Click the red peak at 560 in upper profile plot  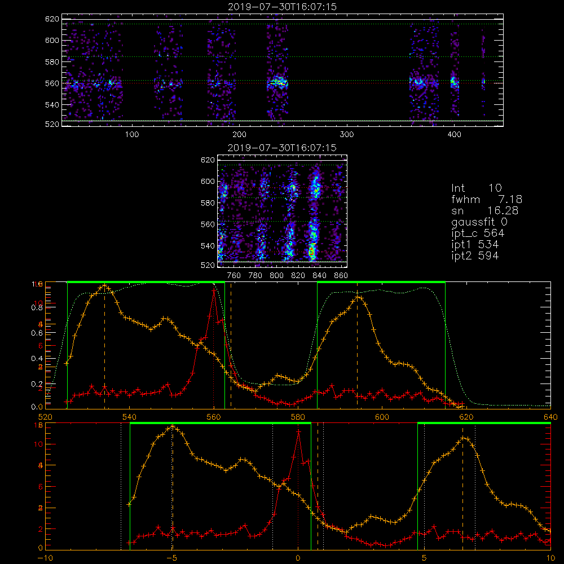tap(214, 290)
